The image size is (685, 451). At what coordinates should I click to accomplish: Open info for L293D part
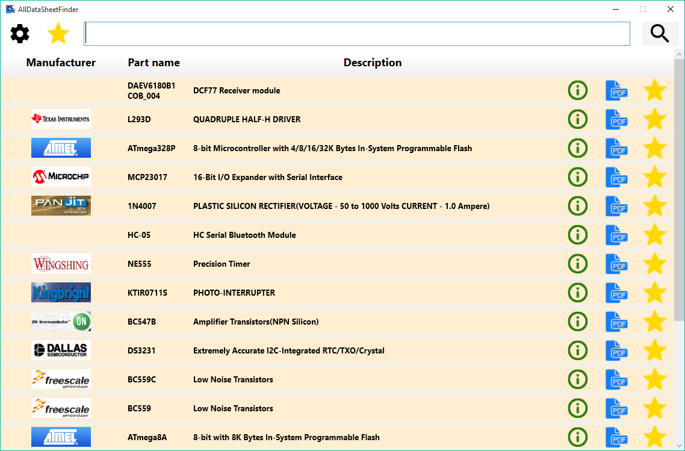(x=577, y=119)
